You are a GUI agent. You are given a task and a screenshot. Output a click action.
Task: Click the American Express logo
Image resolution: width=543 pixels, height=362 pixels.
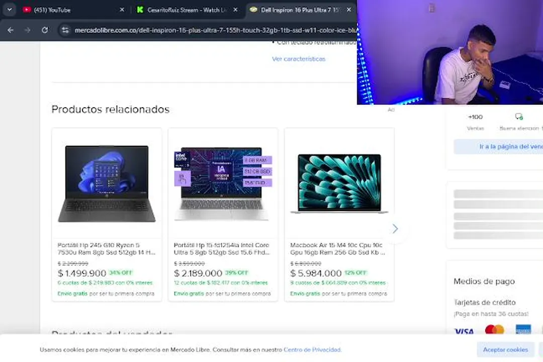[x=523, y=330]
